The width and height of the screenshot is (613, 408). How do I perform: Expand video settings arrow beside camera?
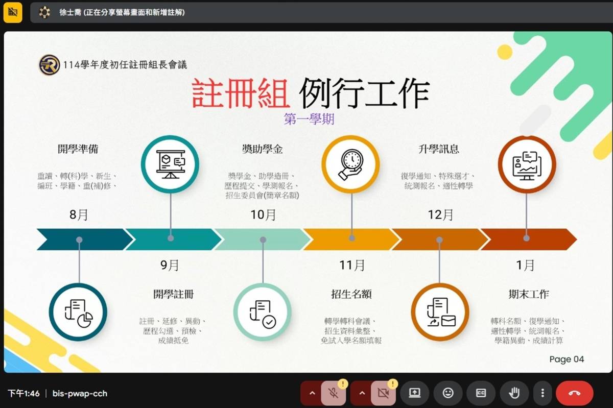pos(362,393)
